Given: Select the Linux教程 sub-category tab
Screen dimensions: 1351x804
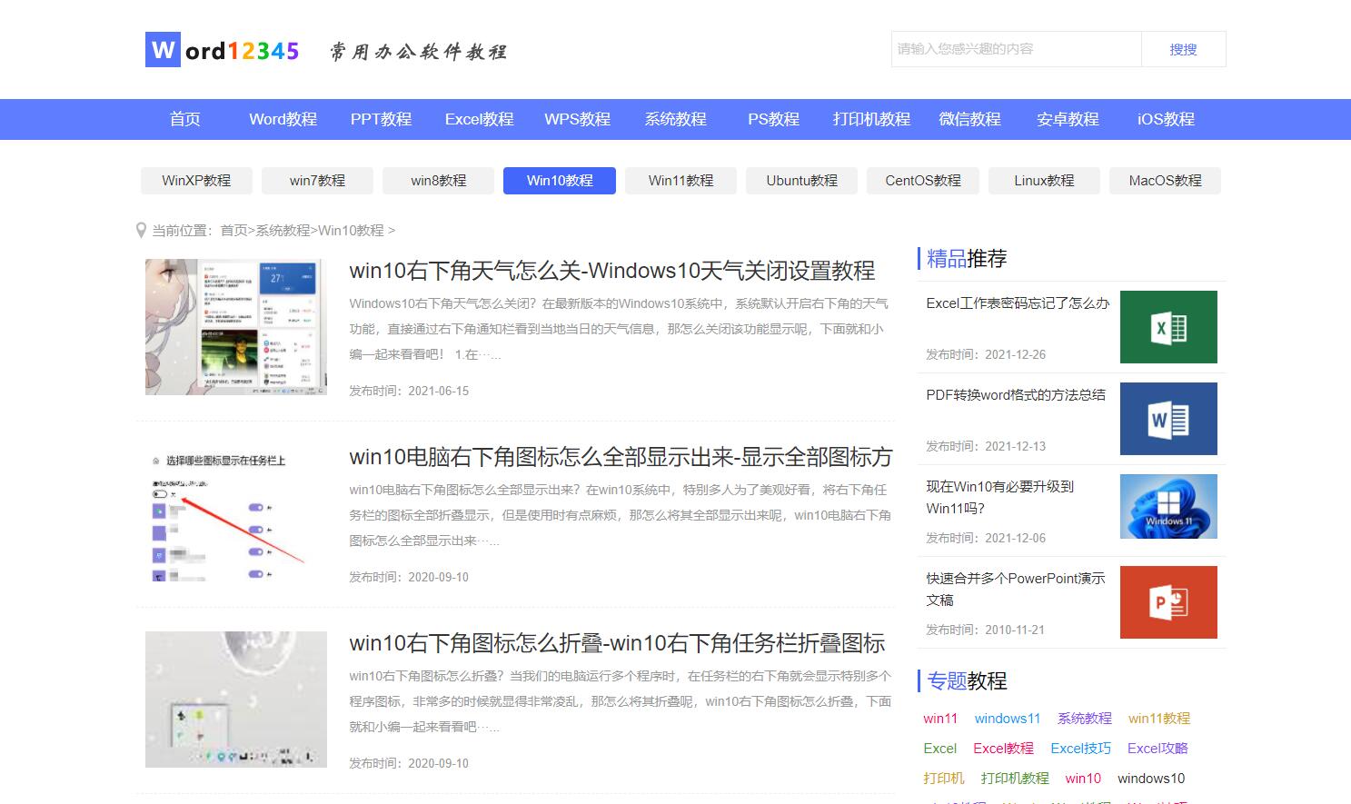Looking at the screenshot, I should pyautogui.click(x=1044, y=181).
